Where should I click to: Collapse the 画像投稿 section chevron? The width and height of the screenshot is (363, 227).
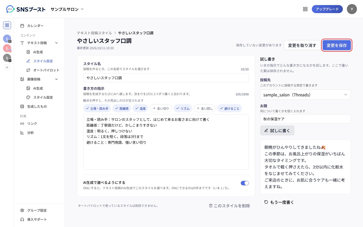pos(56,79)
